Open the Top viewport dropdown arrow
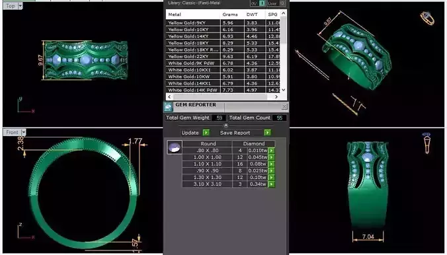 (20, 6)
